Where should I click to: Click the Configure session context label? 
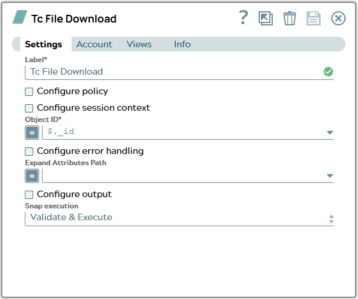[x=93, y=108]
